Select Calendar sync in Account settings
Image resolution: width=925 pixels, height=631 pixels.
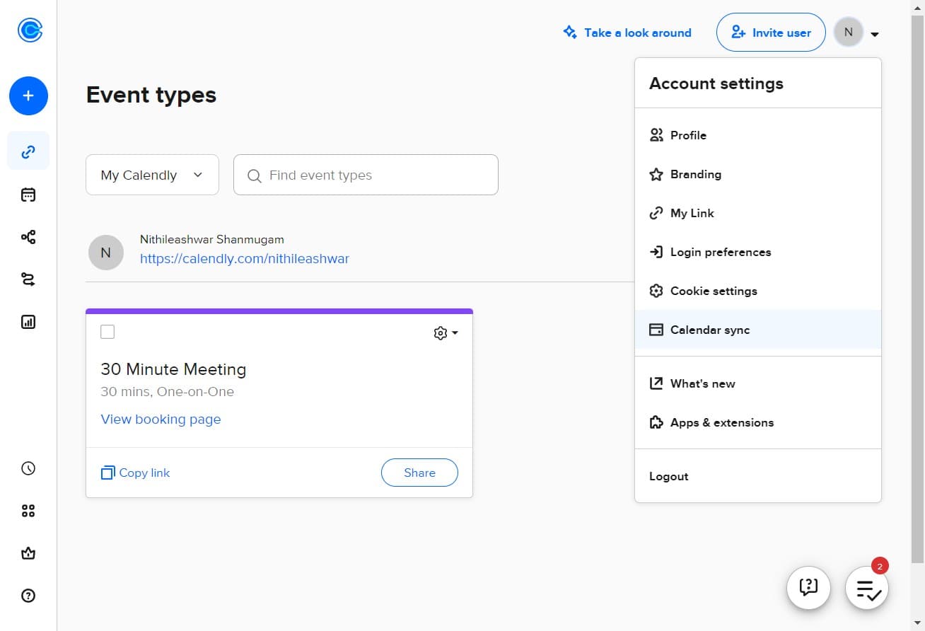pyautogui.click(x=709, y=330)
